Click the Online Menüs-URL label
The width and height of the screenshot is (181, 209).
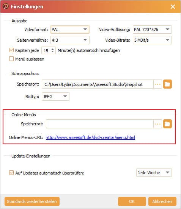click(x=26, y=137)
